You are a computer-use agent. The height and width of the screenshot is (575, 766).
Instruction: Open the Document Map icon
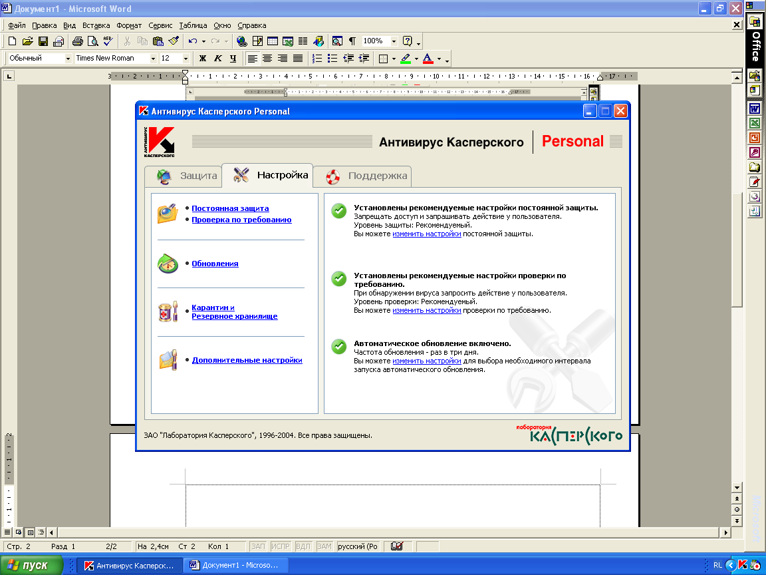337,41
